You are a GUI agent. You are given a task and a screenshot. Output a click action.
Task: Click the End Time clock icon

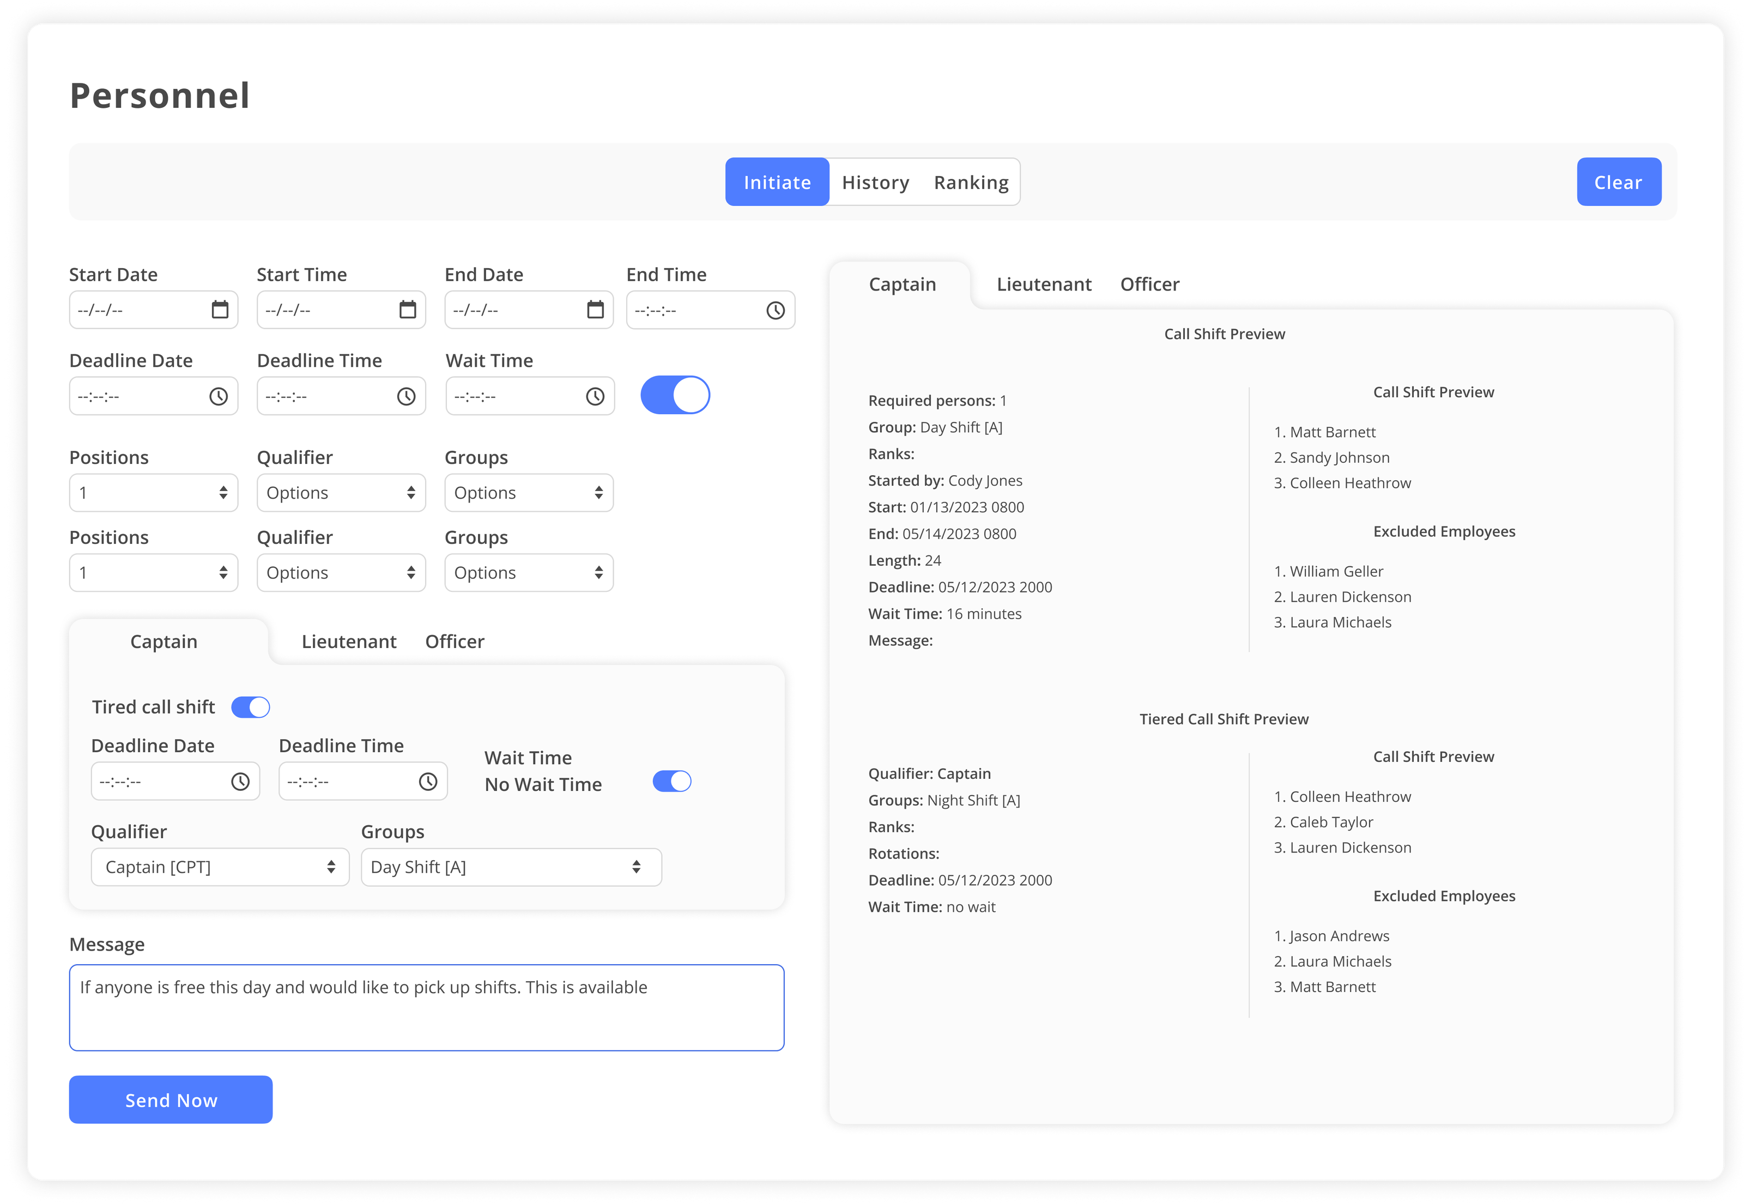click(x=776, y=310)
